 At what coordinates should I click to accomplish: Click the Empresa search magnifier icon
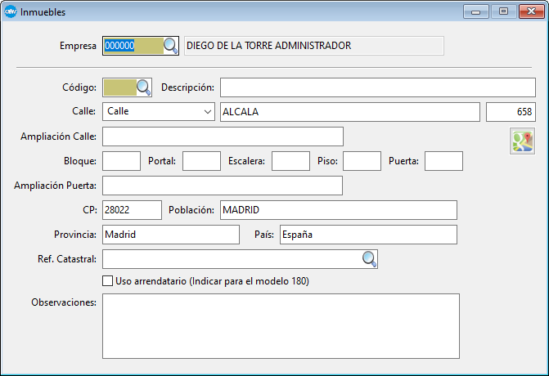[170, 46]
